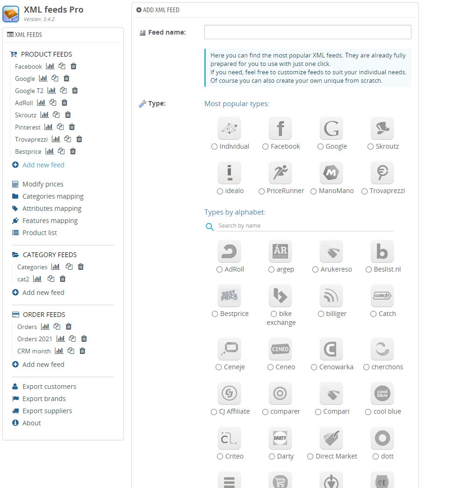This screenshot has width=469, height=488.
Task: Copy the Skroutz feed
Action: pyautogui.click(x=56, y=115)
